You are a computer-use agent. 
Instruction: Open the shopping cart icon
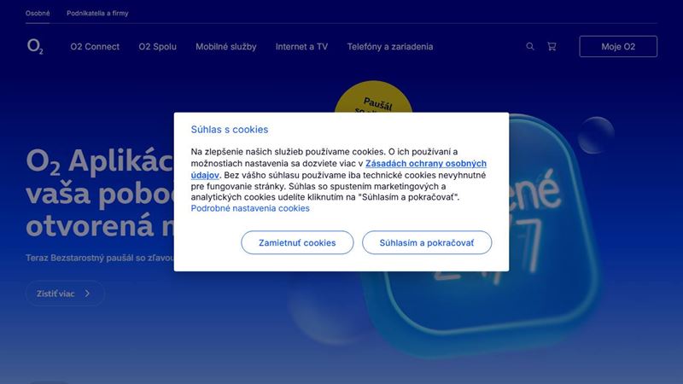[552, 46]
